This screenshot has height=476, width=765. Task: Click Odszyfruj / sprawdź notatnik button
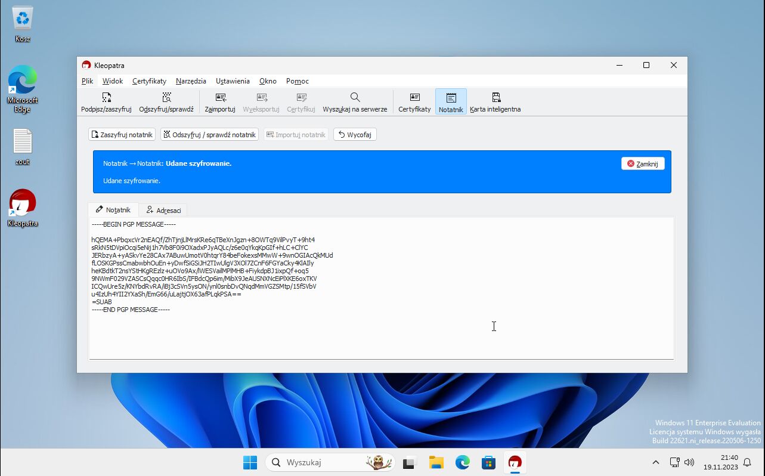click(209, 135)
